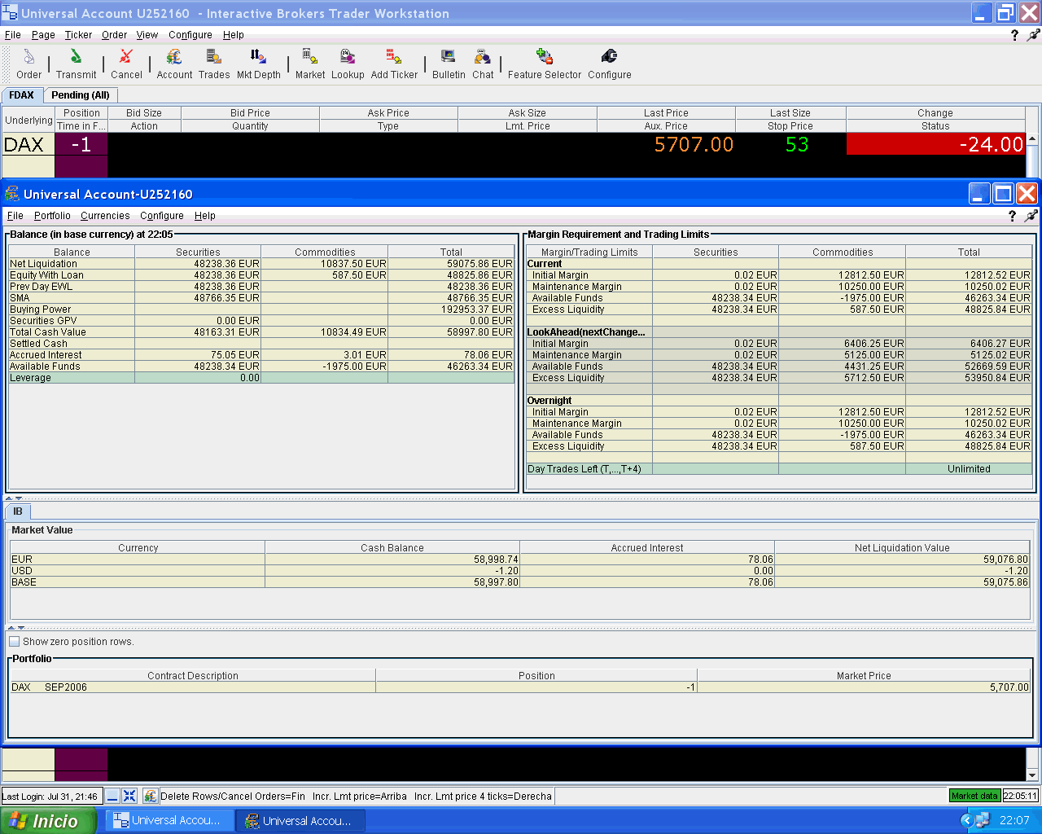Click the Market data status indicator
The width and height of the screenshot is (1042, 834).
974,796
